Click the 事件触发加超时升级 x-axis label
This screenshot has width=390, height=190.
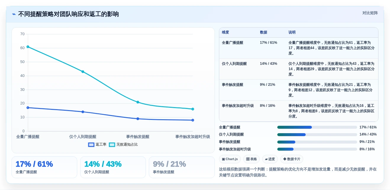coord(193,137)
